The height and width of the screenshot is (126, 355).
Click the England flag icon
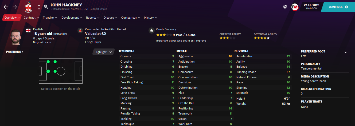[x=28, y=31]
